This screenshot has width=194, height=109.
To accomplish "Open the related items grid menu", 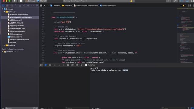I will [x=41, y=5].
